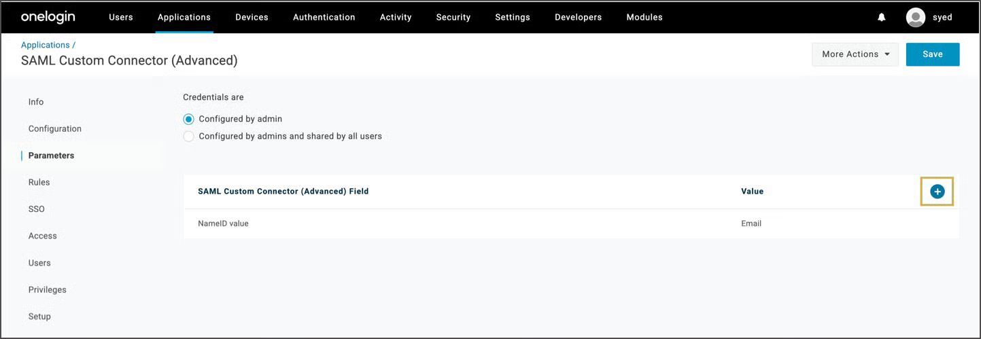The height and width of the screenshot is (339, 981).
Task: Open the notifications bell
Action: (x=882, y=18)
